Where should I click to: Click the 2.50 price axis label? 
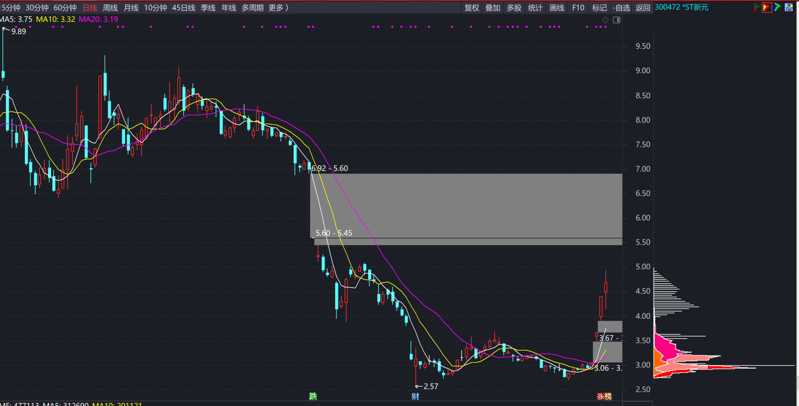(643, 389)
